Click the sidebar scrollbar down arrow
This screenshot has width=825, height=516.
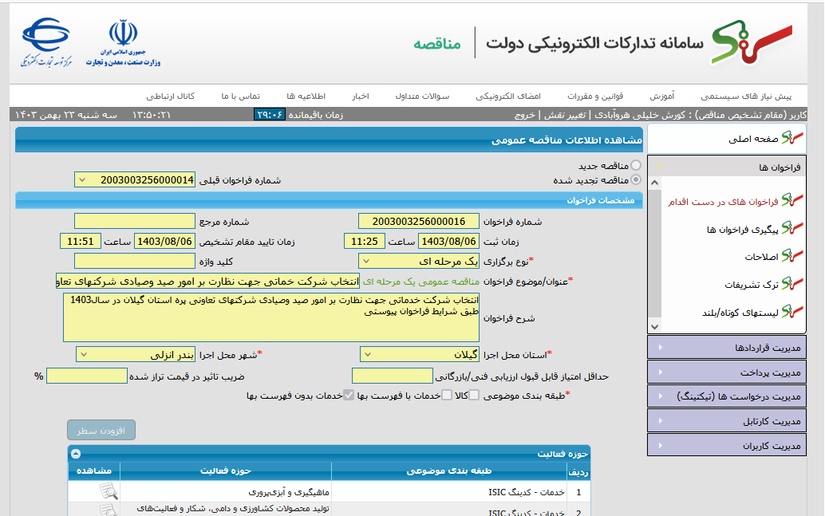(x=654, y=327)
